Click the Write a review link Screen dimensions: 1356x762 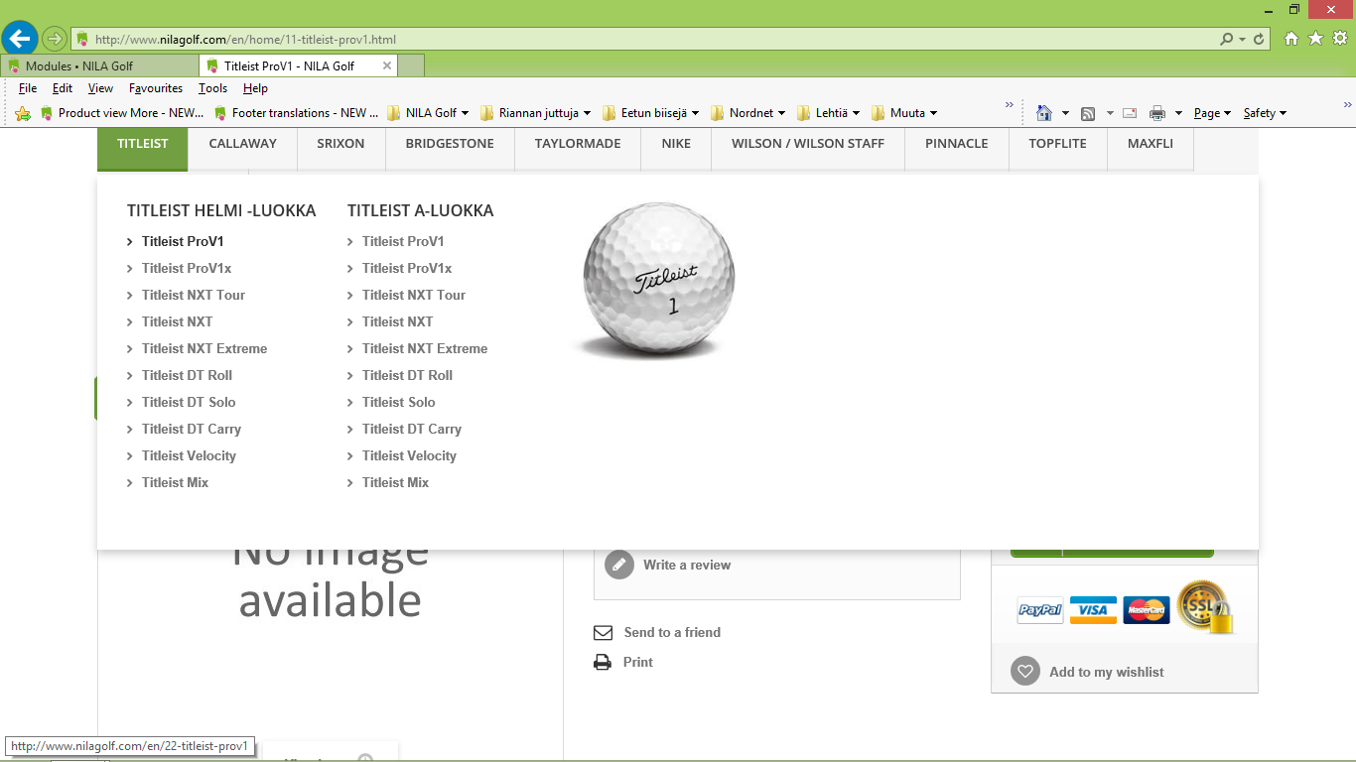pos(687,565)
